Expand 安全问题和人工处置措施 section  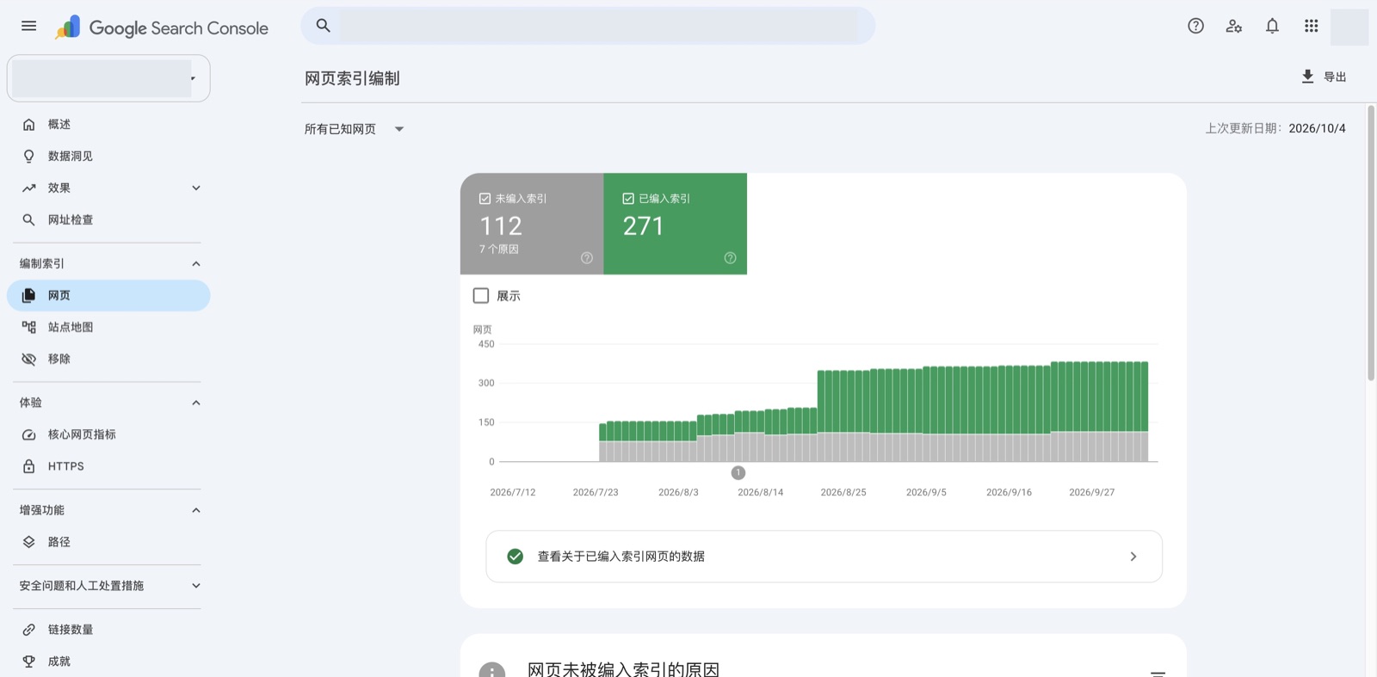click(x=196, y=586)
